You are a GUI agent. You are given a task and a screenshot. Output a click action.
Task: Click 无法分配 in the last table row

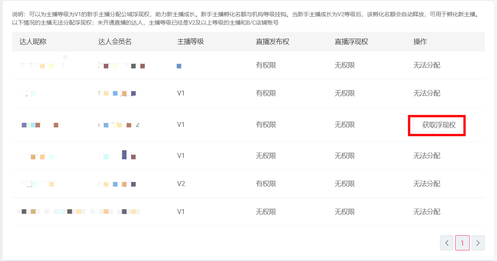(427, 212)
